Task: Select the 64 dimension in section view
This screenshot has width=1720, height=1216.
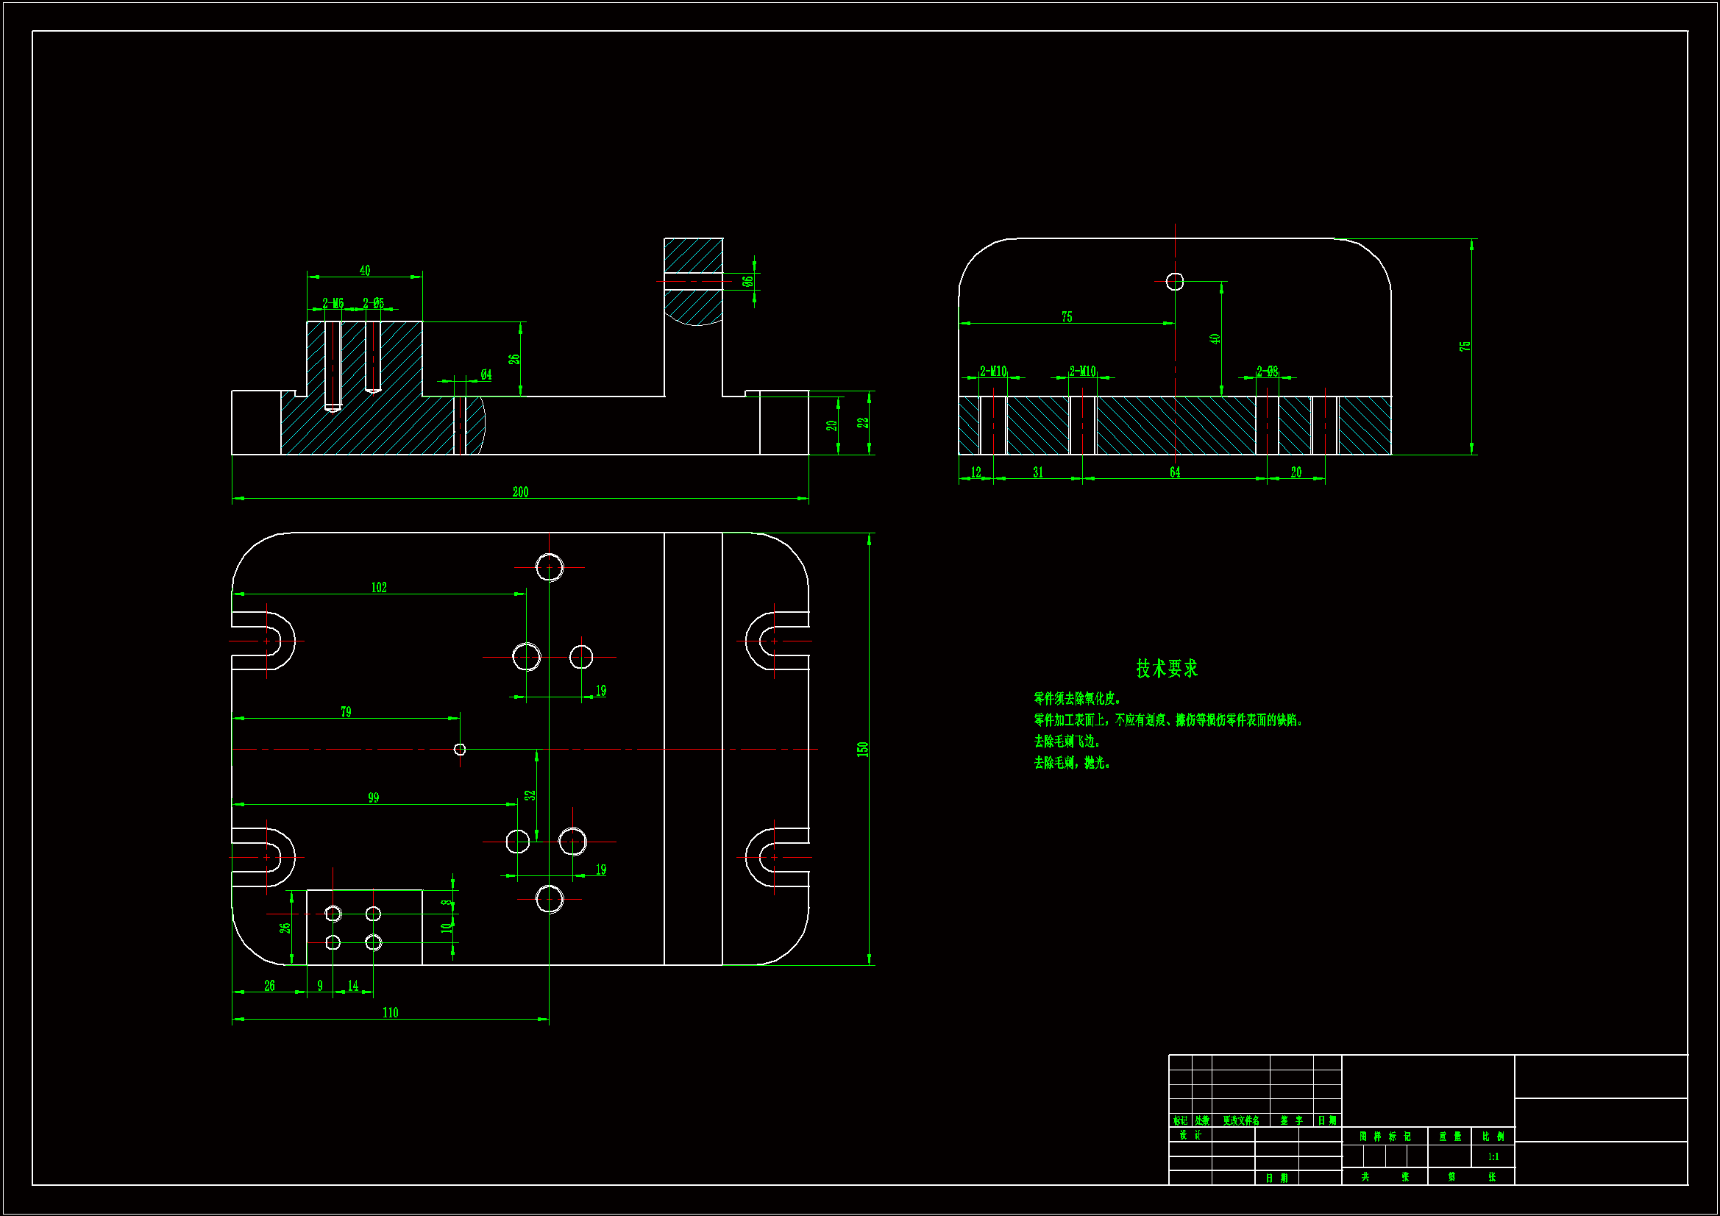Action: 1175,472
